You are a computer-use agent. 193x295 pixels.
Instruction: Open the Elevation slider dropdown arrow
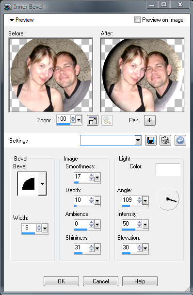pos(145,248)
